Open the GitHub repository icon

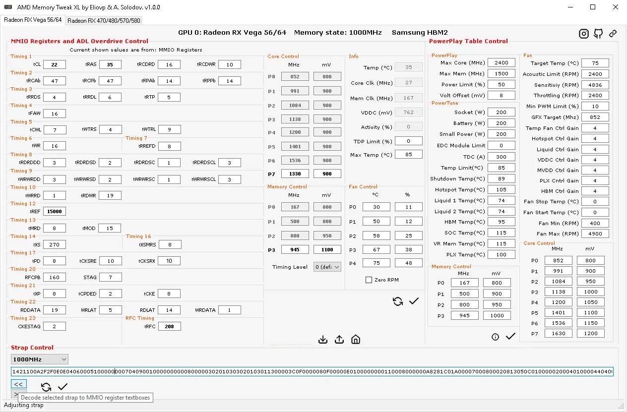click(x=599, y=34)
